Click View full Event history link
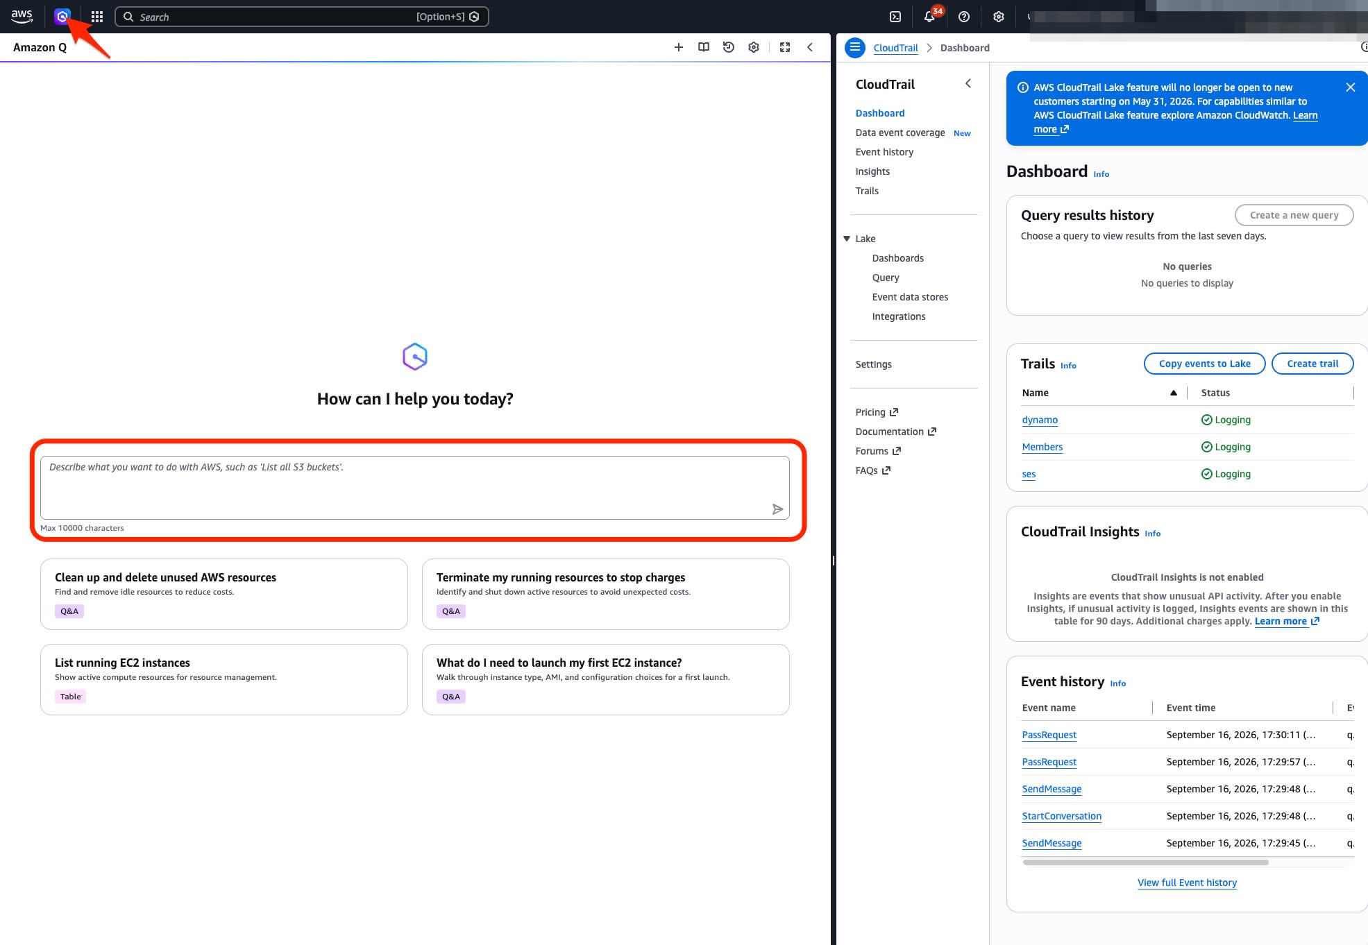 click(1187, 883)
